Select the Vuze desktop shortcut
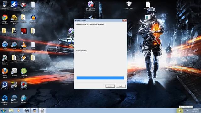Viewport: 201px width, 113px height. tap(14, 5)
